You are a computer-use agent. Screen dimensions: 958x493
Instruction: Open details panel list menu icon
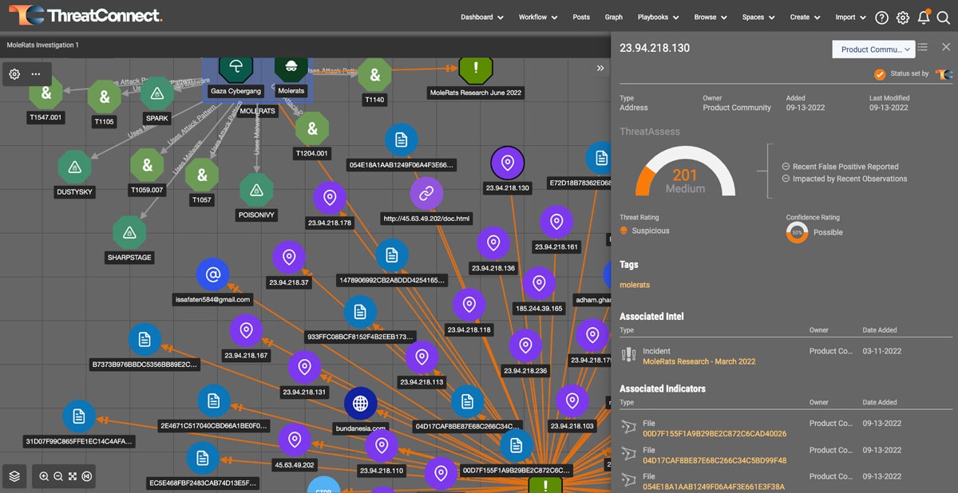(x=923, y=48)
